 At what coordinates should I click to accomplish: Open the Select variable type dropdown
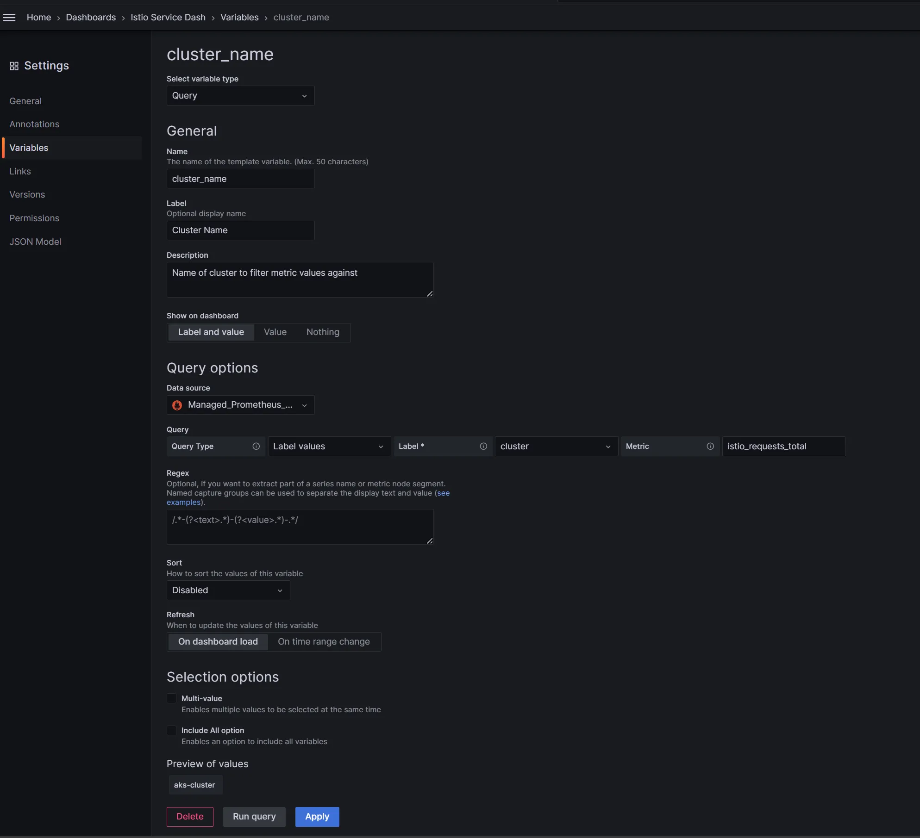coord(240,96)
